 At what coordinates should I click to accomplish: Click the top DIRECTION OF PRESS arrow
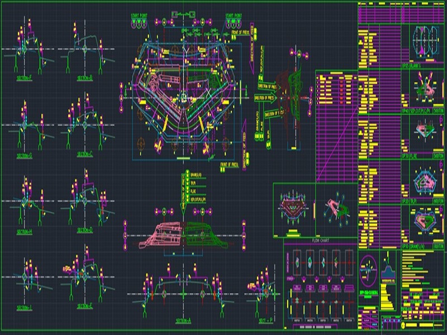(267, 87)
